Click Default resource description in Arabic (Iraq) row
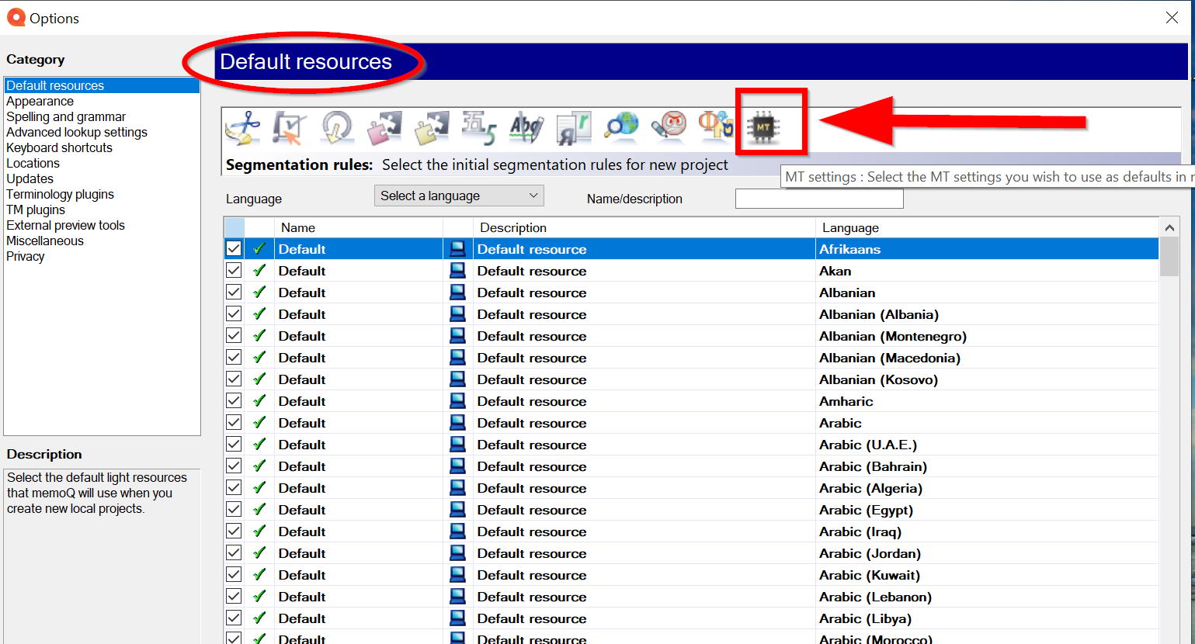Viewport: 1195px width, 644px height. [532, 531]
